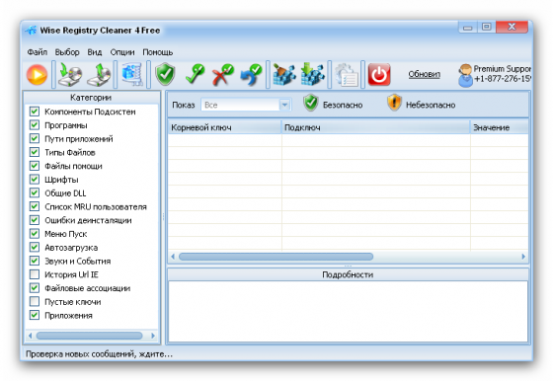The width and height of the screenshot is (553, 381).
Task: Click the registry clean broom icon
Action: tap(284, 74)
